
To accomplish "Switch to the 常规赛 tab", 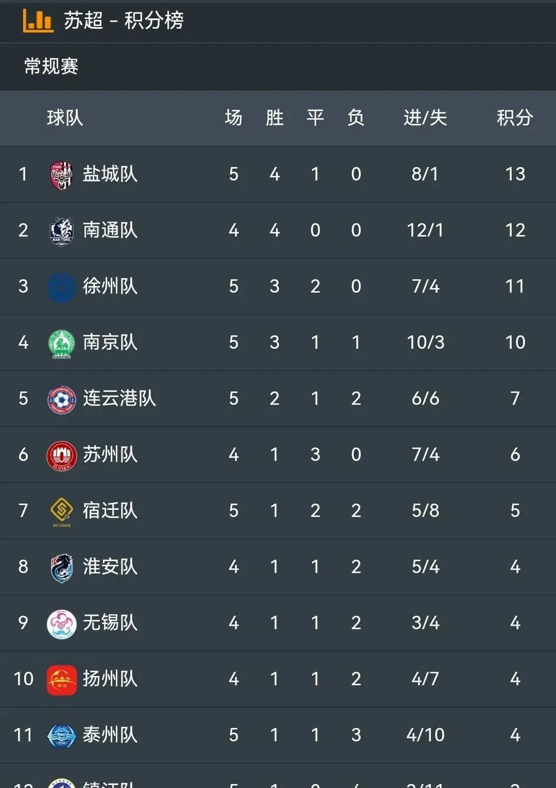I will coord(51,66).
